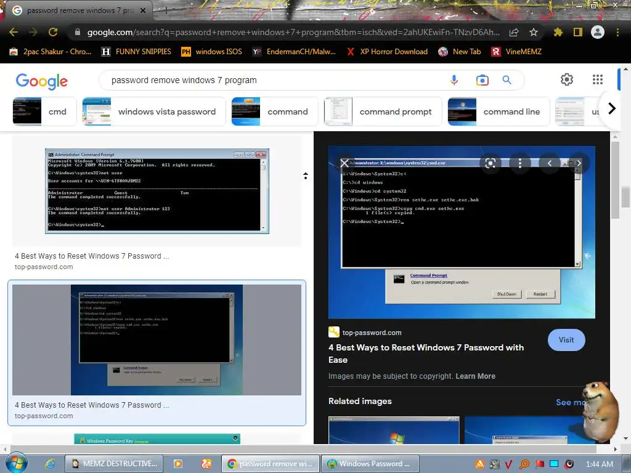The height and width of the screenshot is (473, 631).
Task: Search by image with Google Lens camera icon
Action: pos(482,80)
